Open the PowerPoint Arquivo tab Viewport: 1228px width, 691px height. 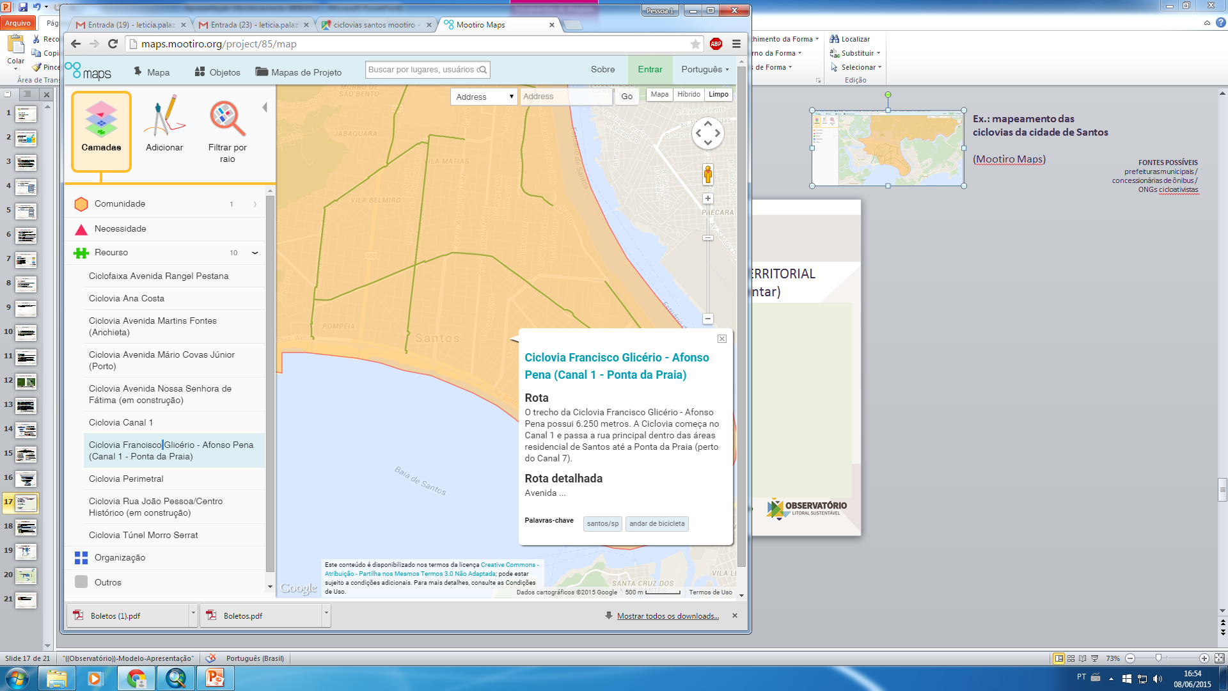pyautogui.click(x=18, y=23)
